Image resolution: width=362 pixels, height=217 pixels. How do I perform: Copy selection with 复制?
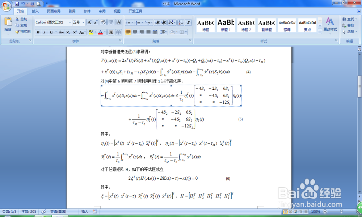click(21, 25)
